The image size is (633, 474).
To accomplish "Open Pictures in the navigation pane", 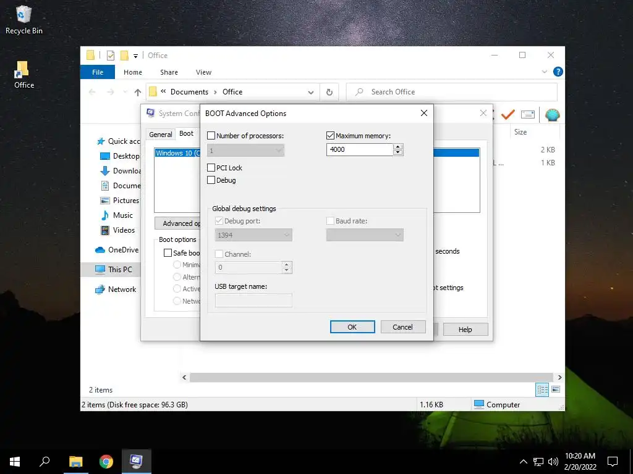I will tap(119, 201).
